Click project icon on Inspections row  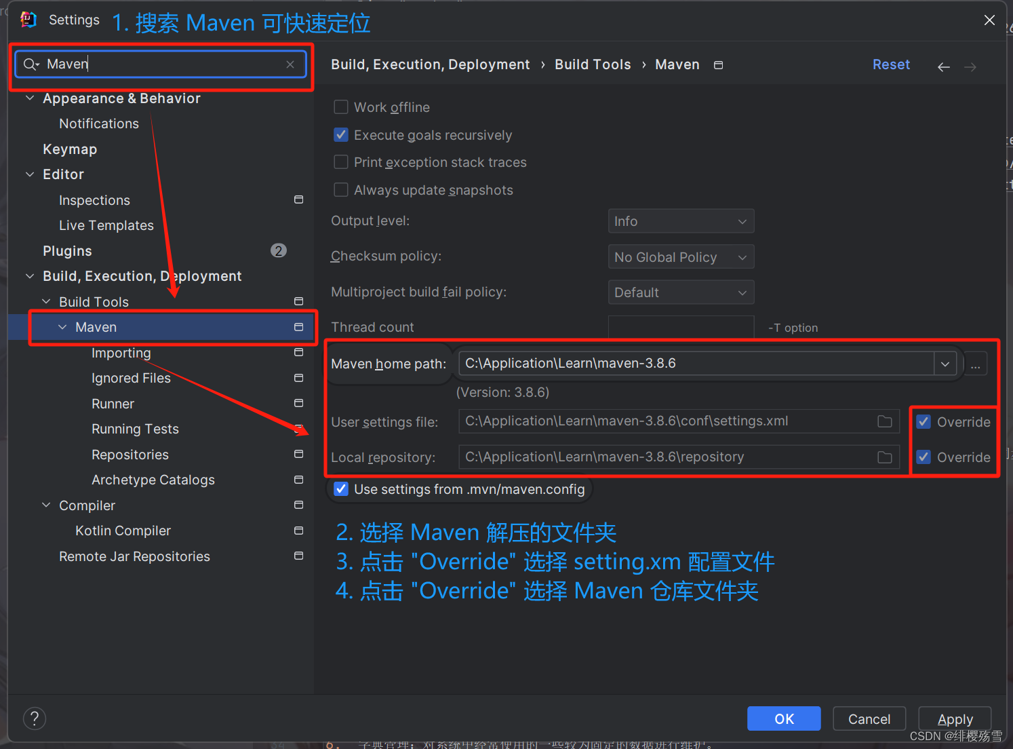tap(298, 199)
